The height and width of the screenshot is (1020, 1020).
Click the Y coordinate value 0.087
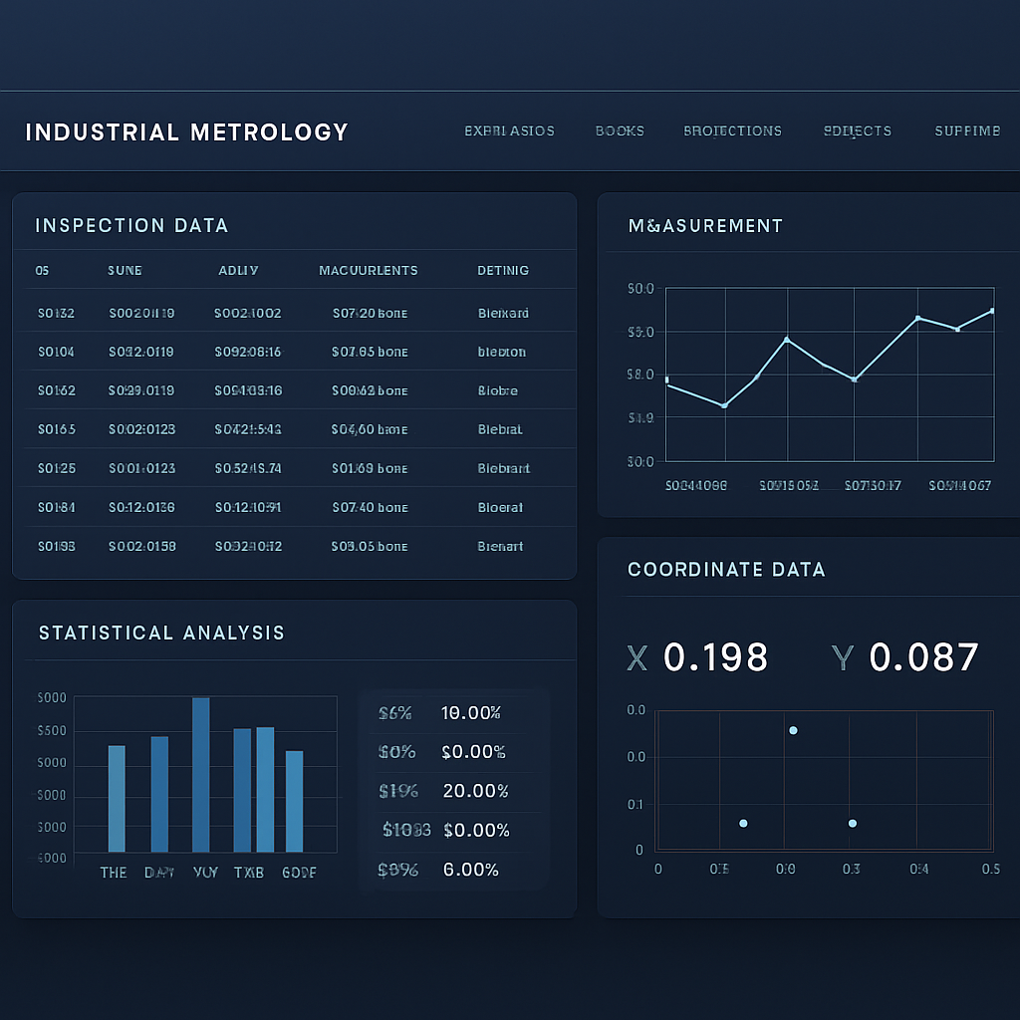point(923,657)
